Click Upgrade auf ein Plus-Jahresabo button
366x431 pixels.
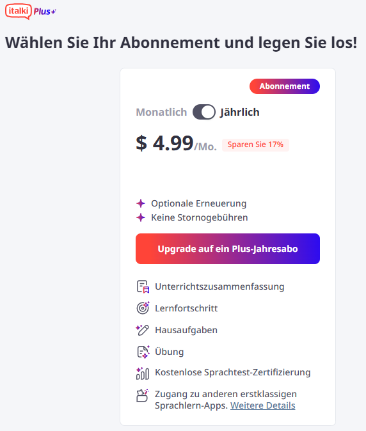point(228,249)
